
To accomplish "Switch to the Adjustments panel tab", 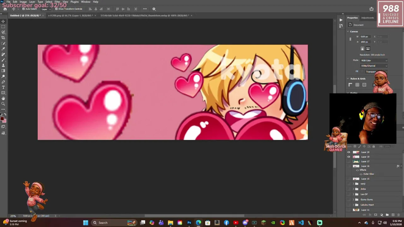I will [367, 18].
